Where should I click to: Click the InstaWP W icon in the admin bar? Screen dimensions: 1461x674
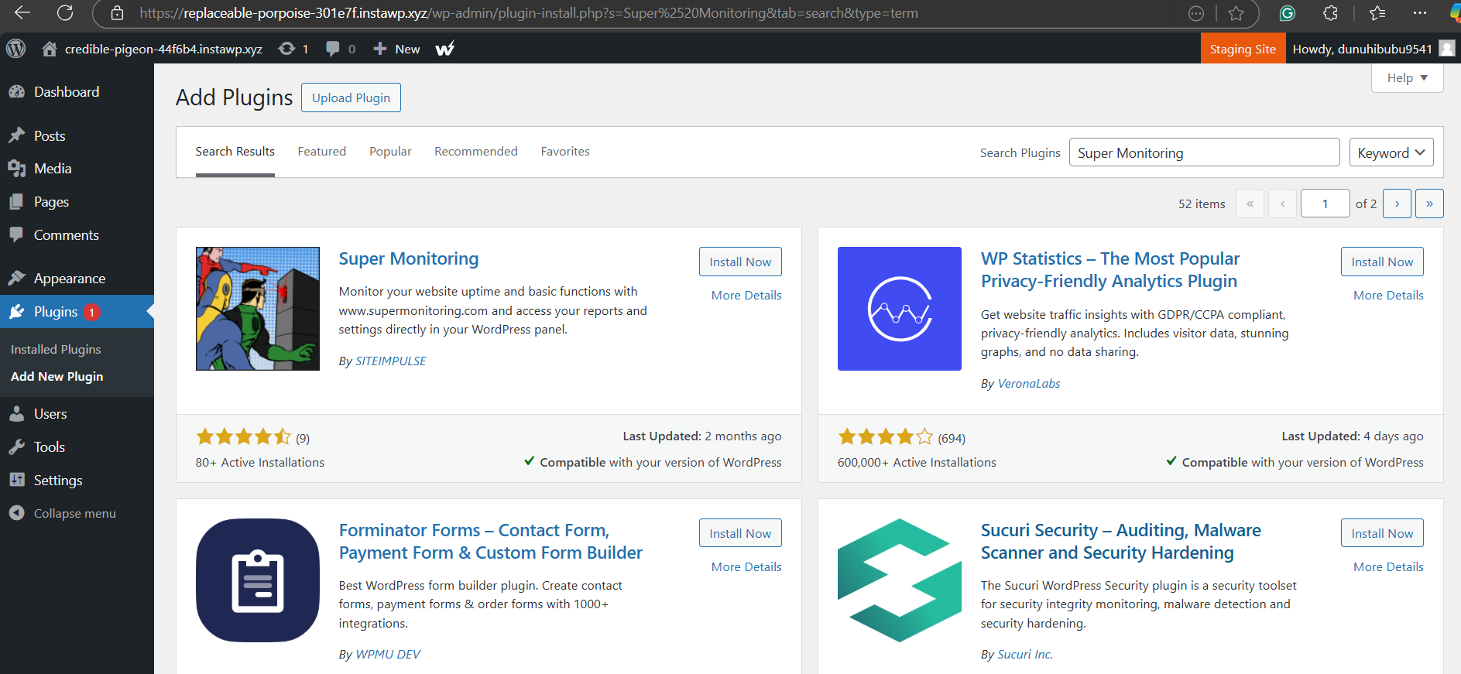pyautogui.click(x=445, y=49)
